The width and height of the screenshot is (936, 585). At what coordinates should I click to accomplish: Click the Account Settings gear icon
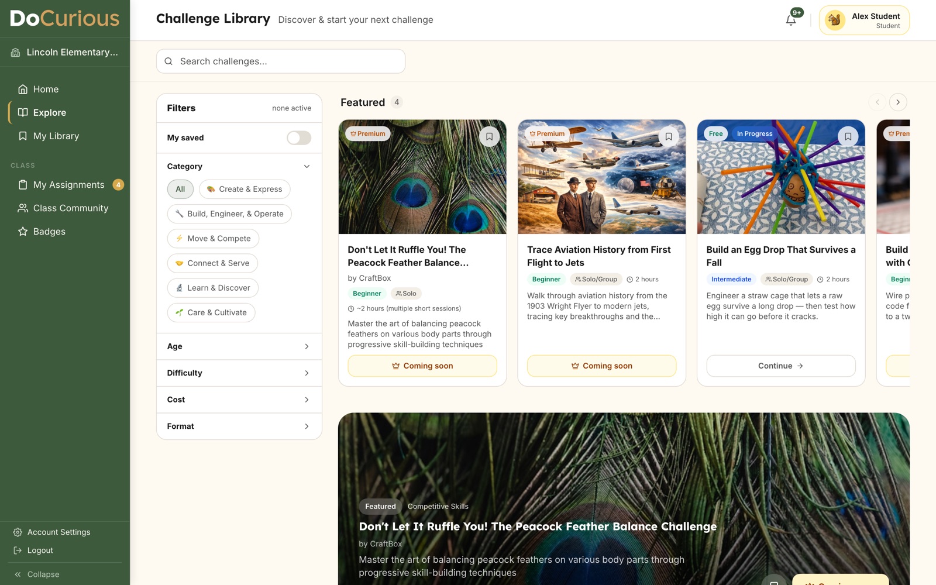coord(18,532)
